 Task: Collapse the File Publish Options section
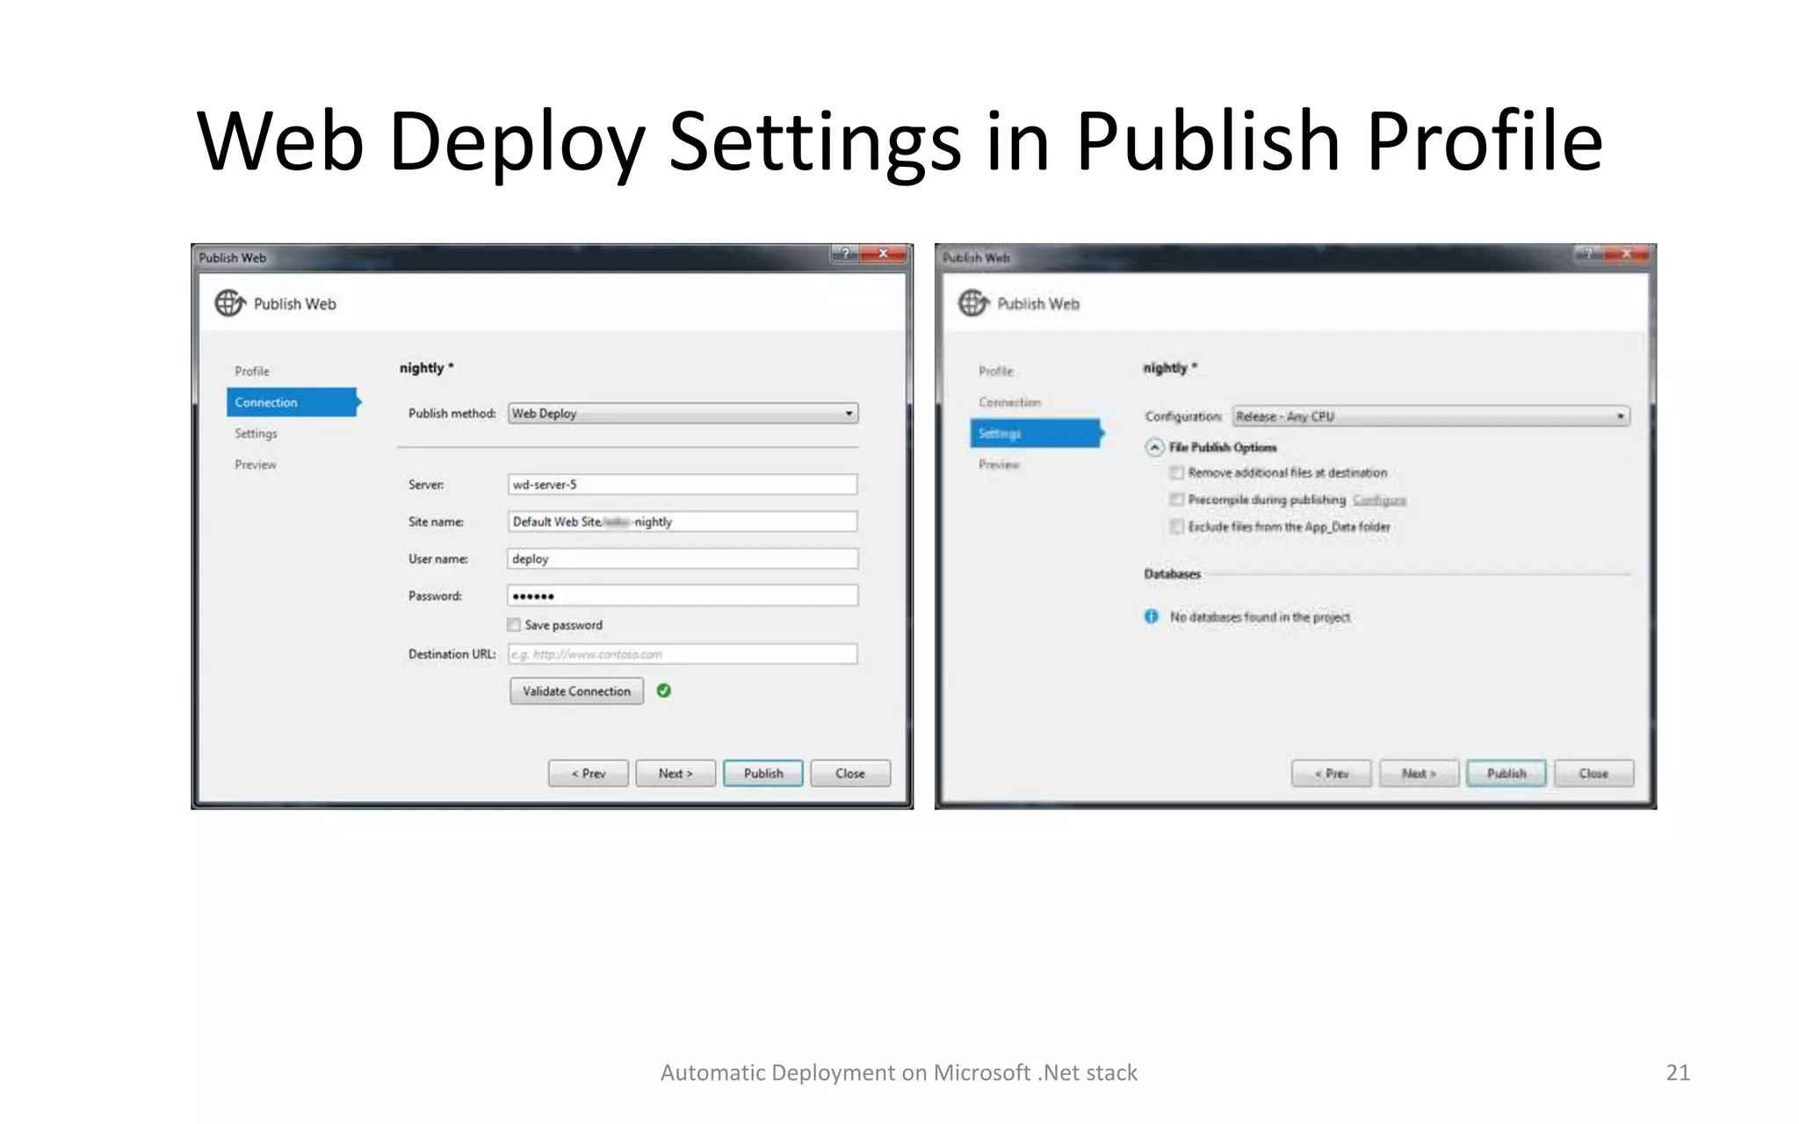(x=1154, y=448)
